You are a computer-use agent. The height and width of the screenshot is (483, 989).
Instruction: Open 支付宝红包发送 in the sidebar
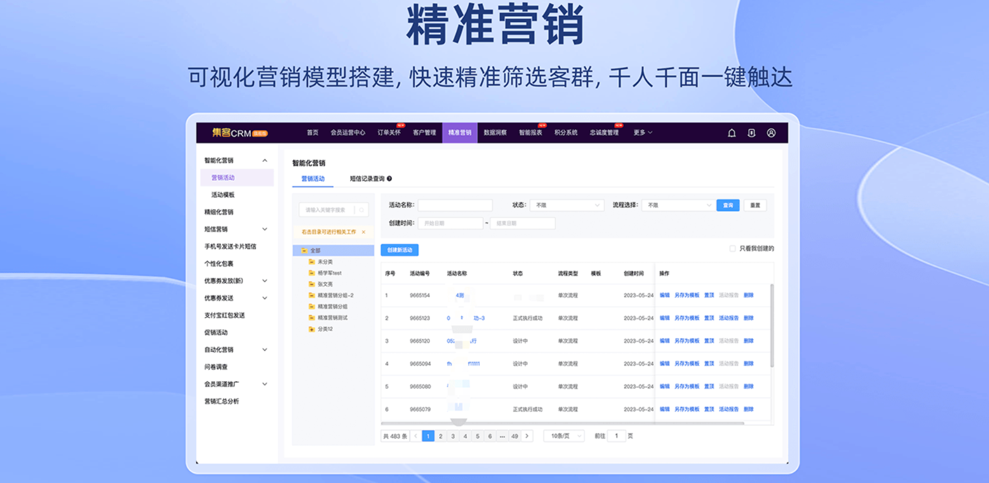[225, 316]
